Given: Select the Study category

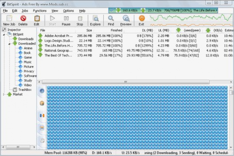Looking at the screenshot, I should tap(28, 80).
